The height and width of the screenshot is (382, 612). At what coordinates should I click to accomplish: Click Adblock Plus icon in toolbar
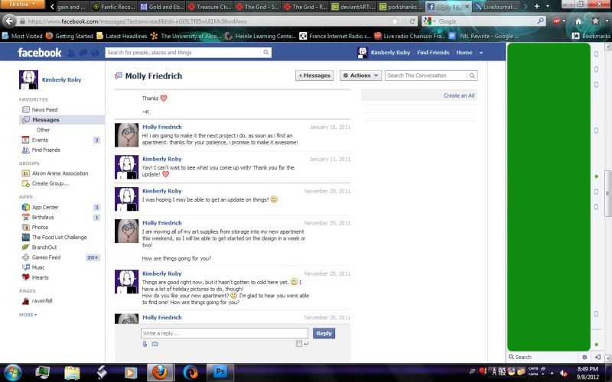point(556,21)
